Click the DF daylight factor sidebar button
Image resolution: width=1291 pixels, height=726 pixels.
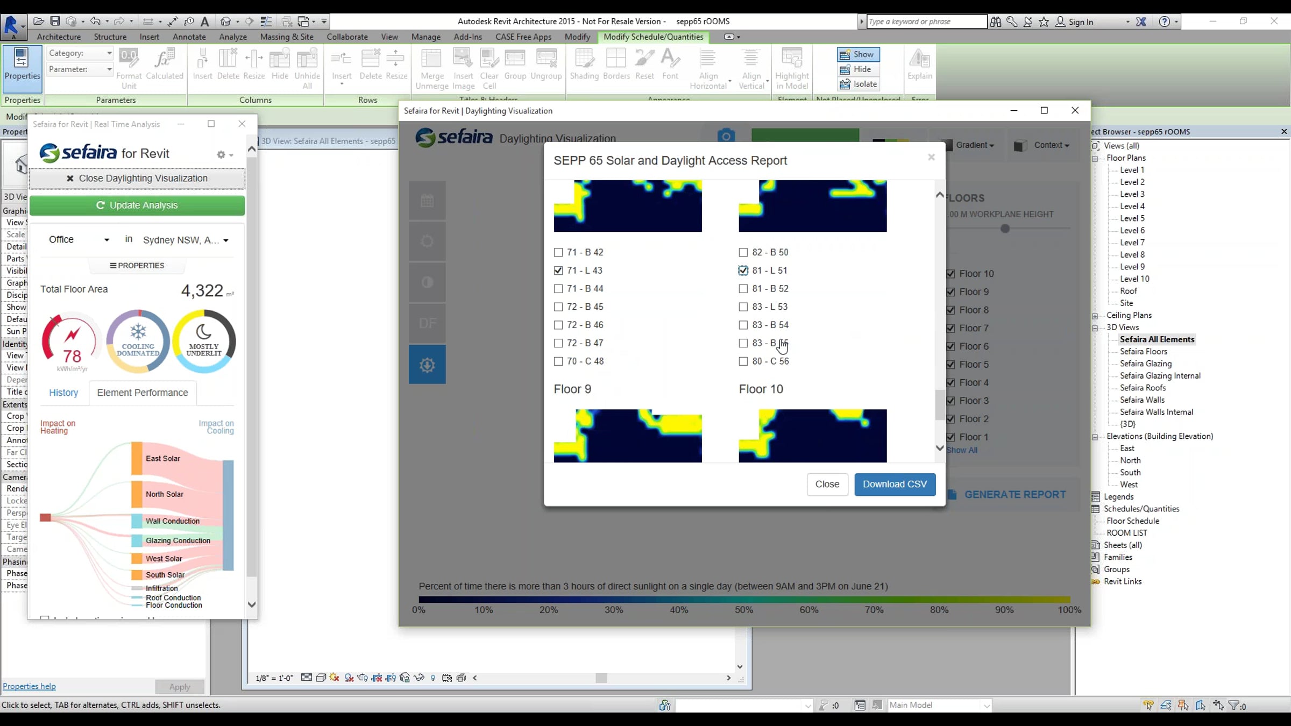tap(427, 323)
